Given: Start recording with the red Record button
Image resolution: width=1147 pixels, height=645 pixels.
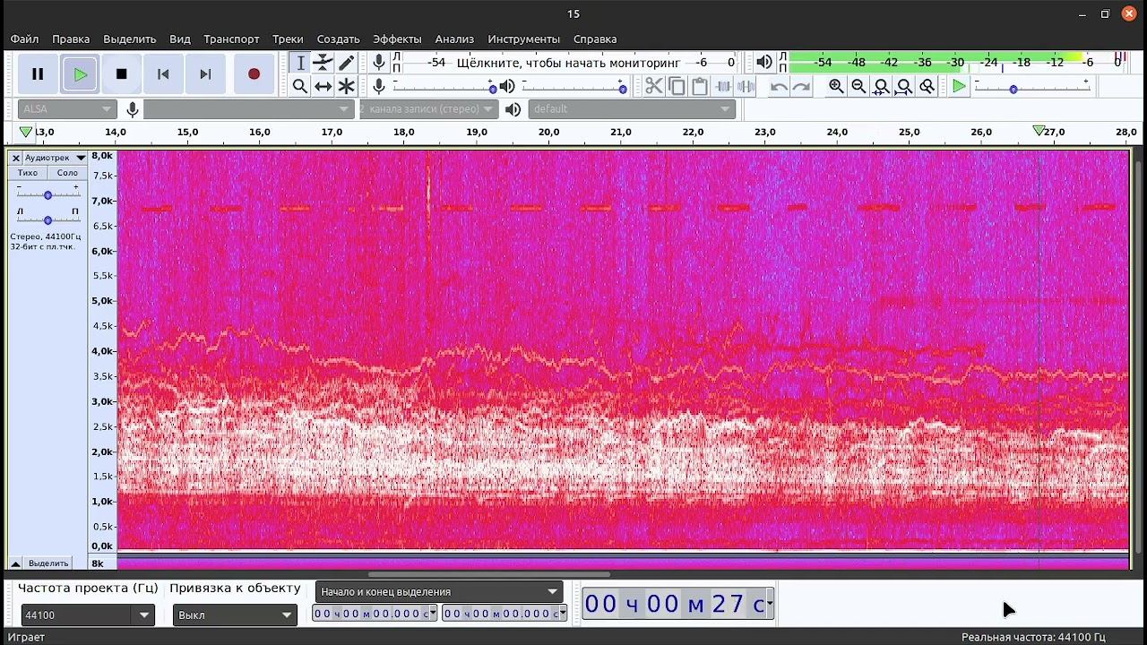Looking at the screenshot, I should (x=254, y=74).
